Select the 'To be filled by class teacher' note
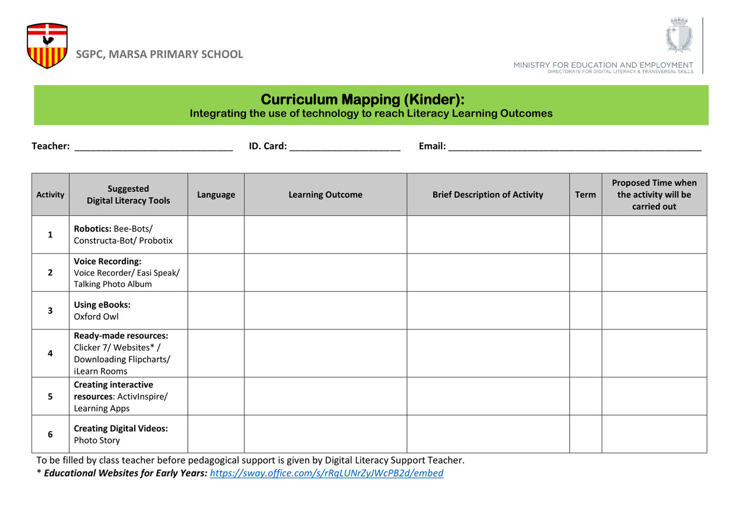 [251, 460]
